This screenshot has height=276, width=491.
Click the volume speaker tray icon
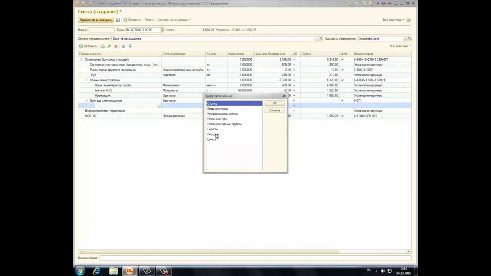(x=383, y=271)
